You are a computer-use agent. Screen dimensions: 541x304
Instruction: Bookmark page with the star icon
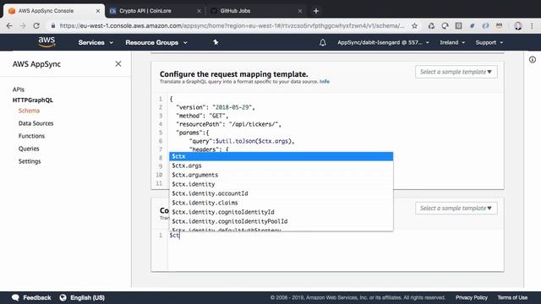415,26
